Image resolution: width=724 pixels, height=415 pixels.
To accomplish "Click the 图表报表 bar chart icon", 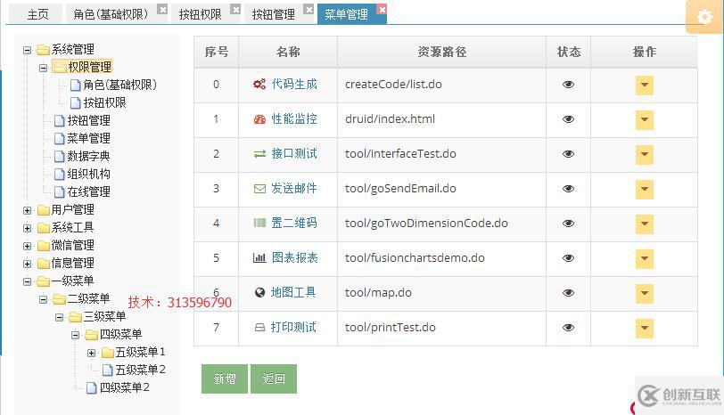I will click(x=259, y=257).
